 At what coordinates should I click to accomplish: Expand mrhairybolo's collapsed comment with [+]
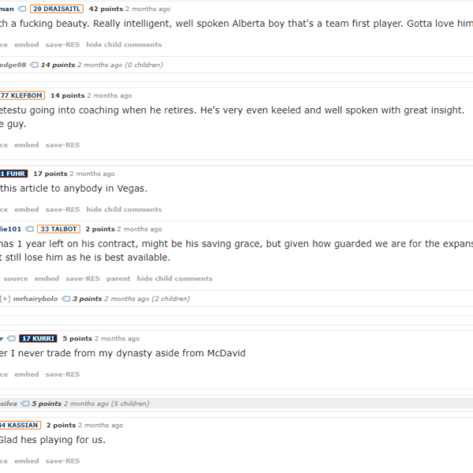point(6,299)
